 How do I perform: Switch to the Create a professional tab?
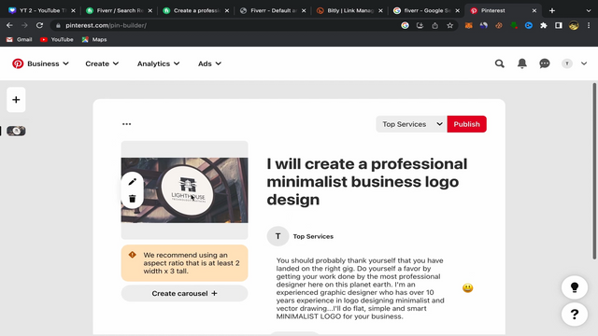point(196,10)
